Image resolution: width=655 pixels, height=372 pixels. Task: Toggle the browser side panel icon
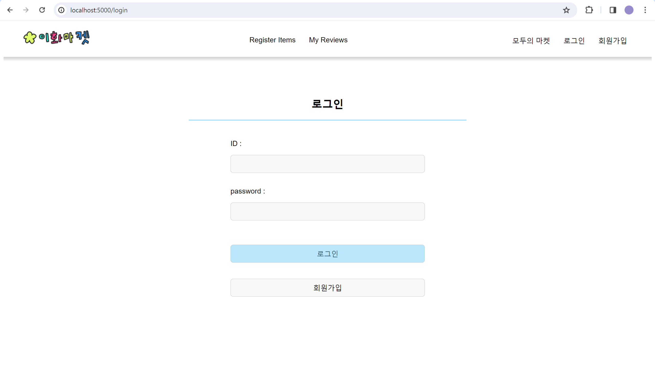pyautogui.click(x=613, y=10)
